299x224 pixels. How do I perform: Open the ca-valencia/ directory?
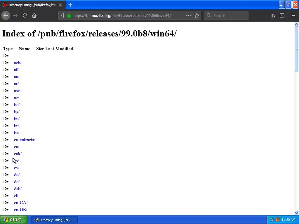[x=25, y=140]
